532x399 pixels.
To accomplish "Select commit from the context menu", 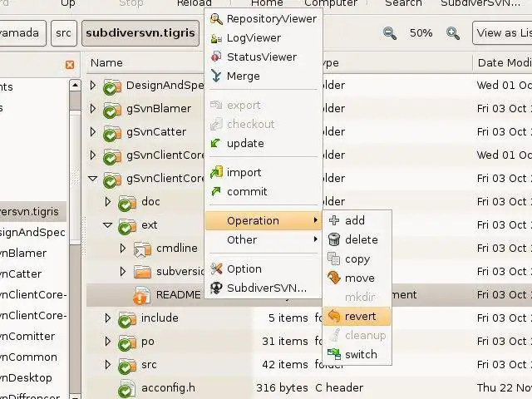I will click(x=264, y=192).
